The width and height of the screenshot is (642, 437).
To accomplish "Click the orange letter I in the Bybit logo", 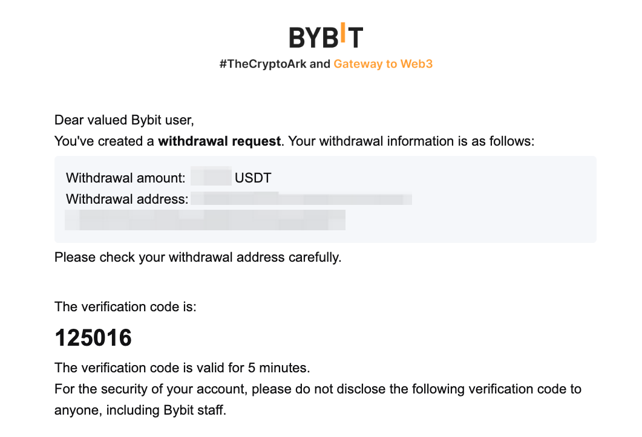I will (x=341, y=34).
